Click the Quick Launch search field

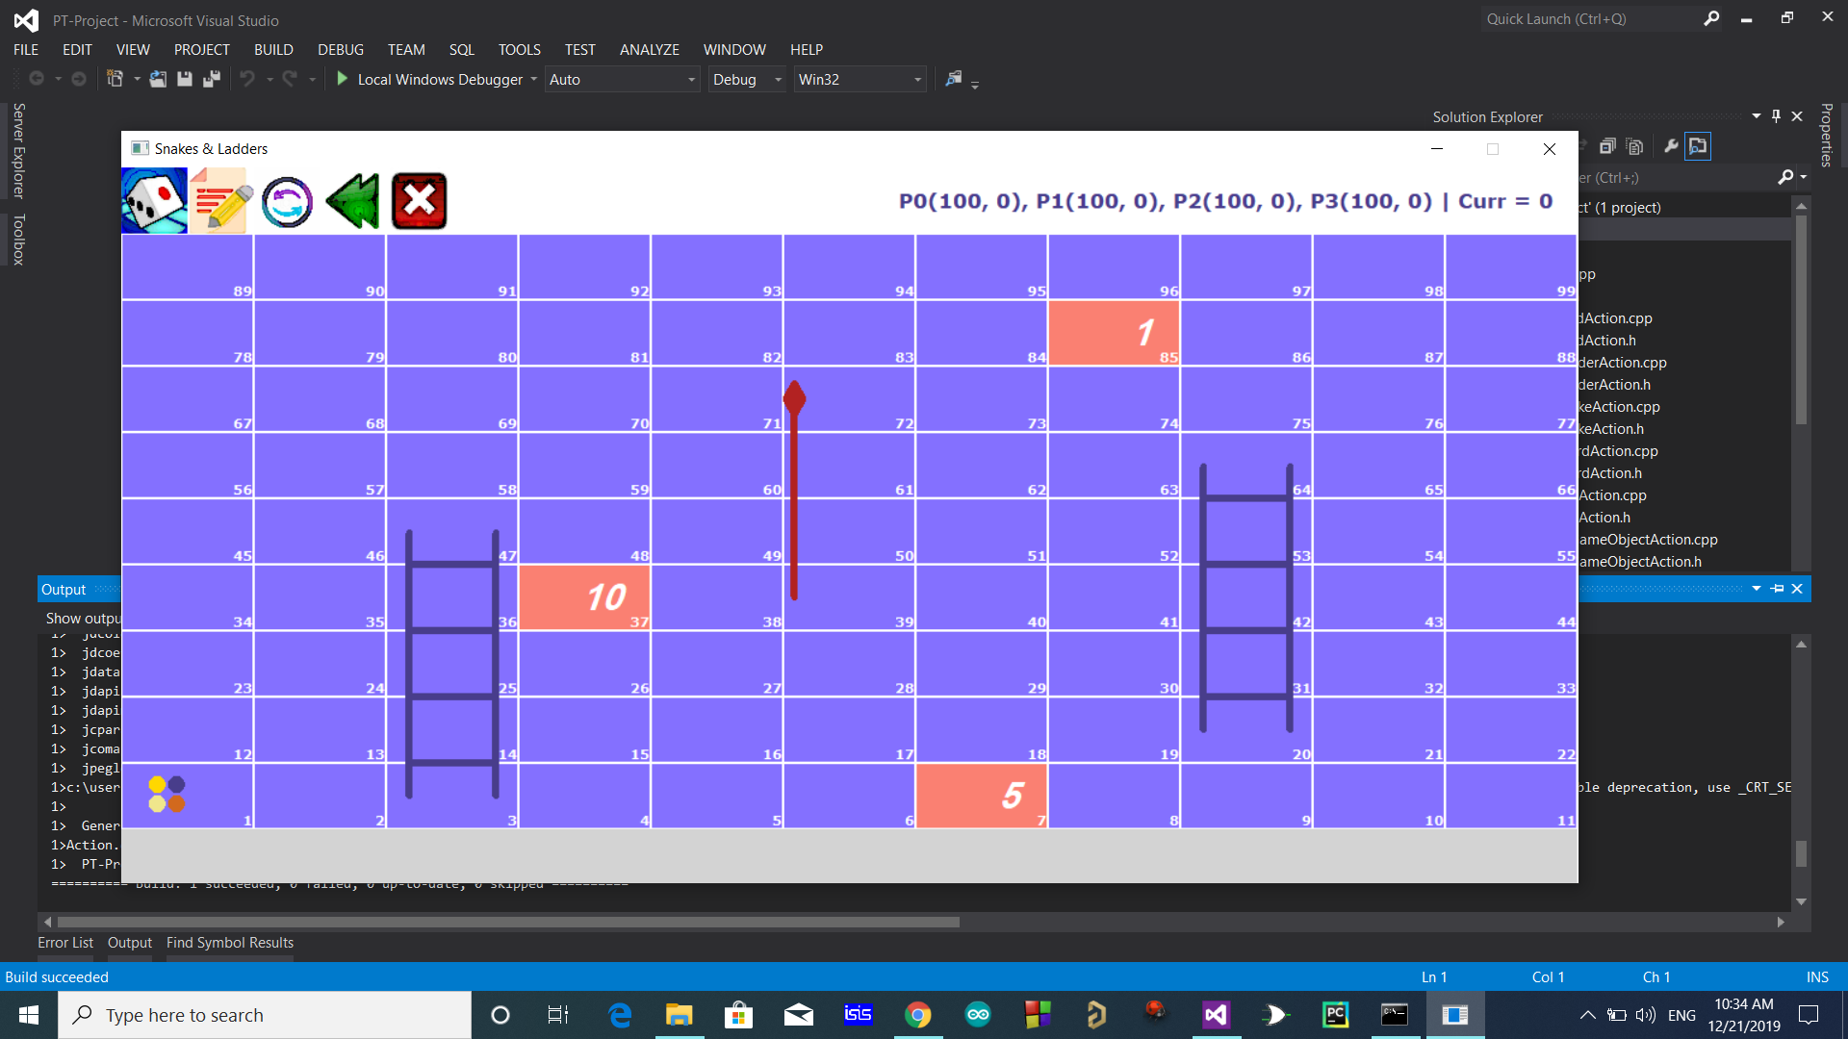pyautogui.click(x=1588, y=19)
